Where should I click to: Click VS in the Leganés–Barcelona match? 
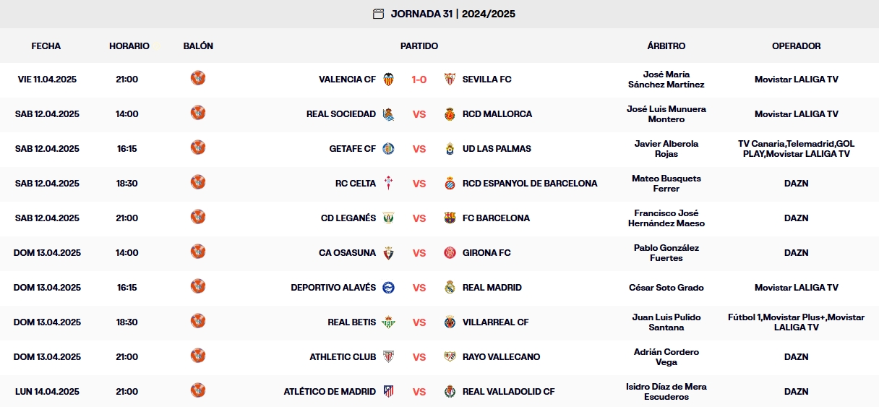419,218
